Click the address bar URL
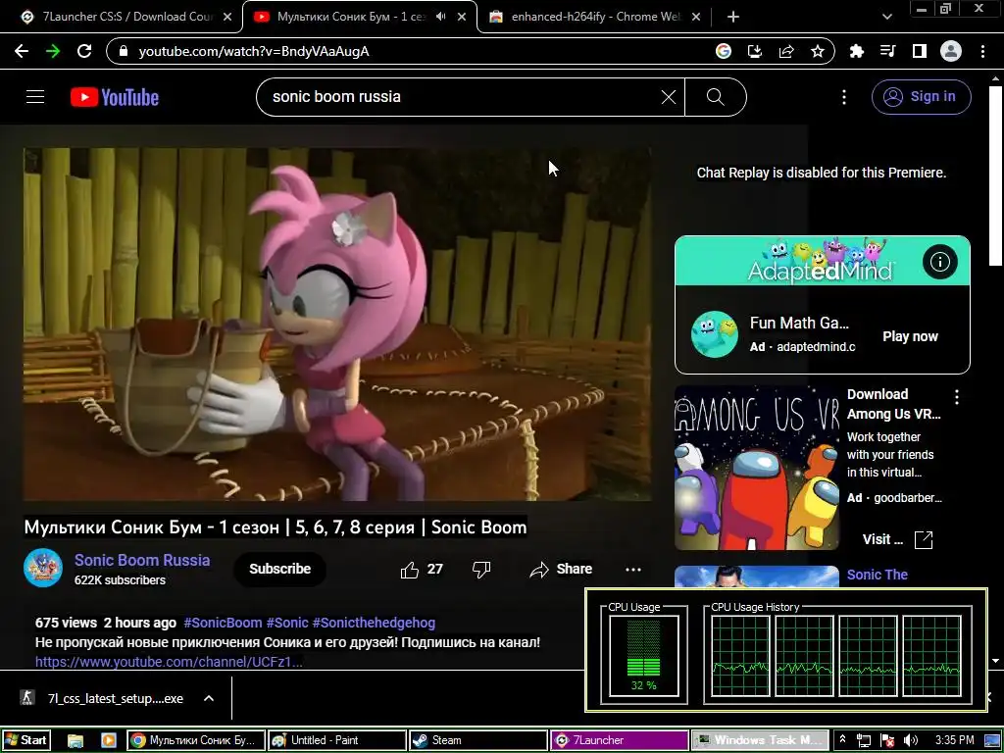This screenshot has width=1004, height=753. click(x=254, y=51)
